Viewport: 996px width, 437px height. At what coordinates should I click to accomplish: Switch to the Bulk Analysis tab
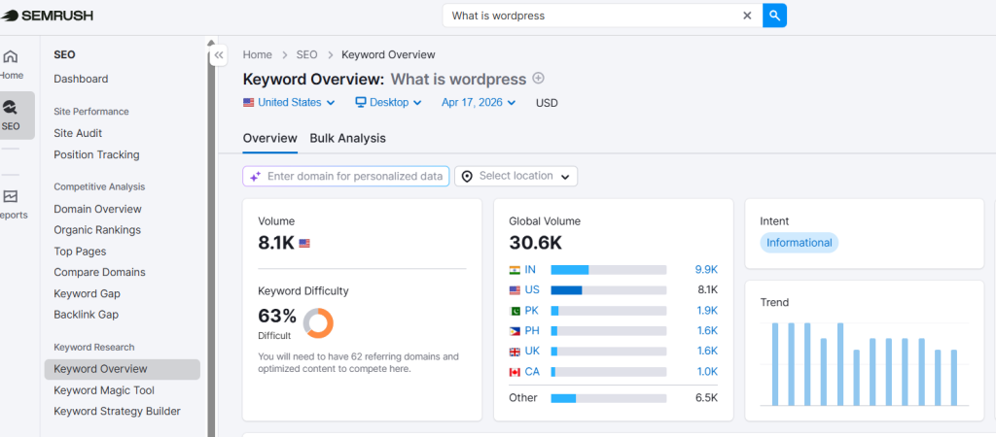click(347, 138)
